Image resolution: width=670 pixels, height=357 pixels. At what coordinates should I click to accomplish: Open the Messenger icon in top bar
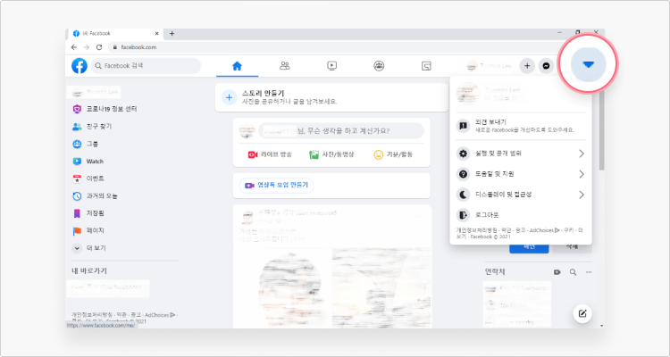546,66
